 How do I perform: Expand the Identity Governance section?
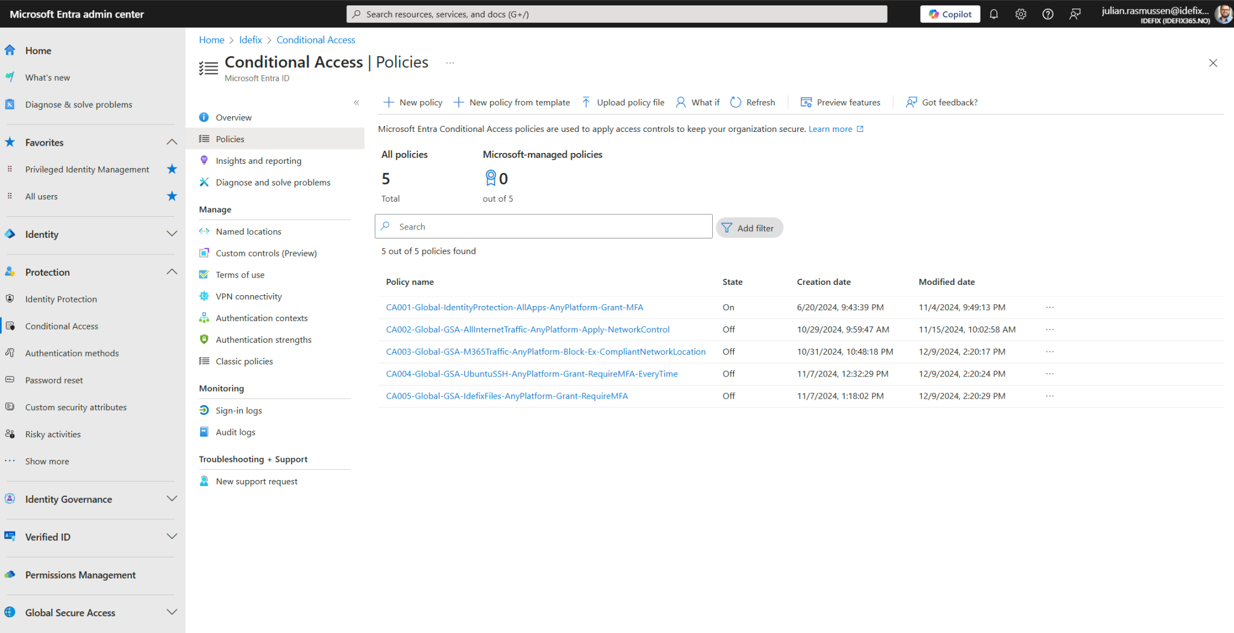click(x=172, y=499)
